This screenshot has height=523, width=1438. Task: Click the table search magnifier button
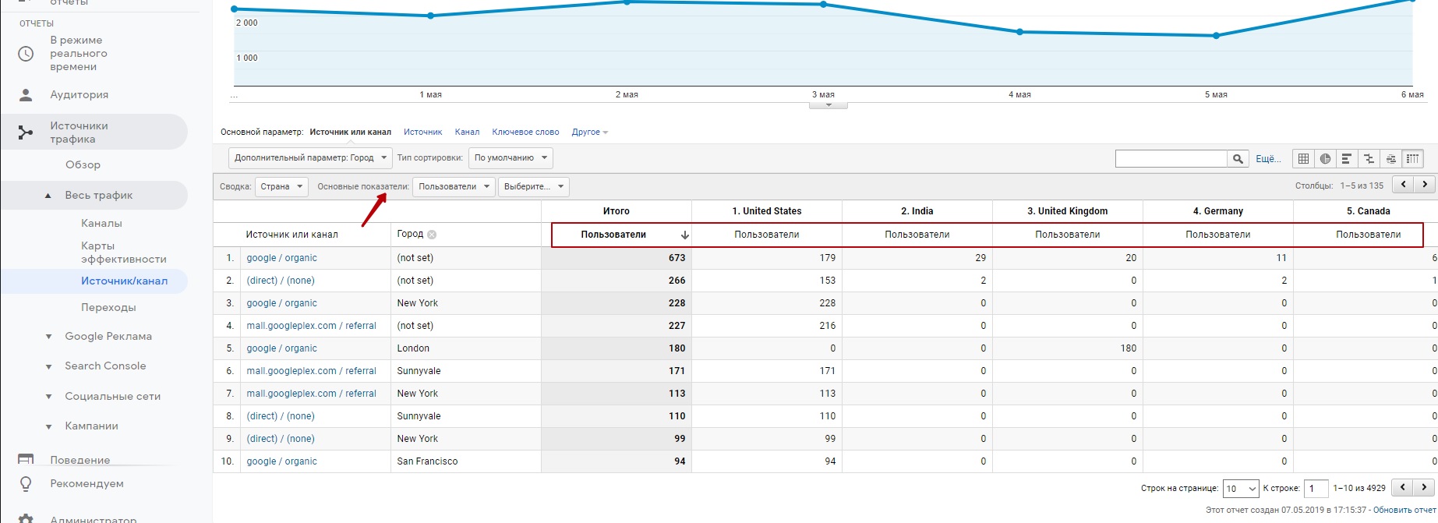(1238, 158)
